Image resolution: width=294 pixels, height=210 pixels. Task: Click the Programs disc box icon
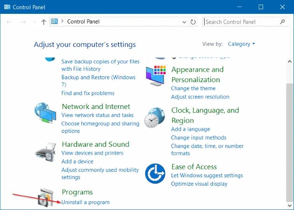[45, 198]
